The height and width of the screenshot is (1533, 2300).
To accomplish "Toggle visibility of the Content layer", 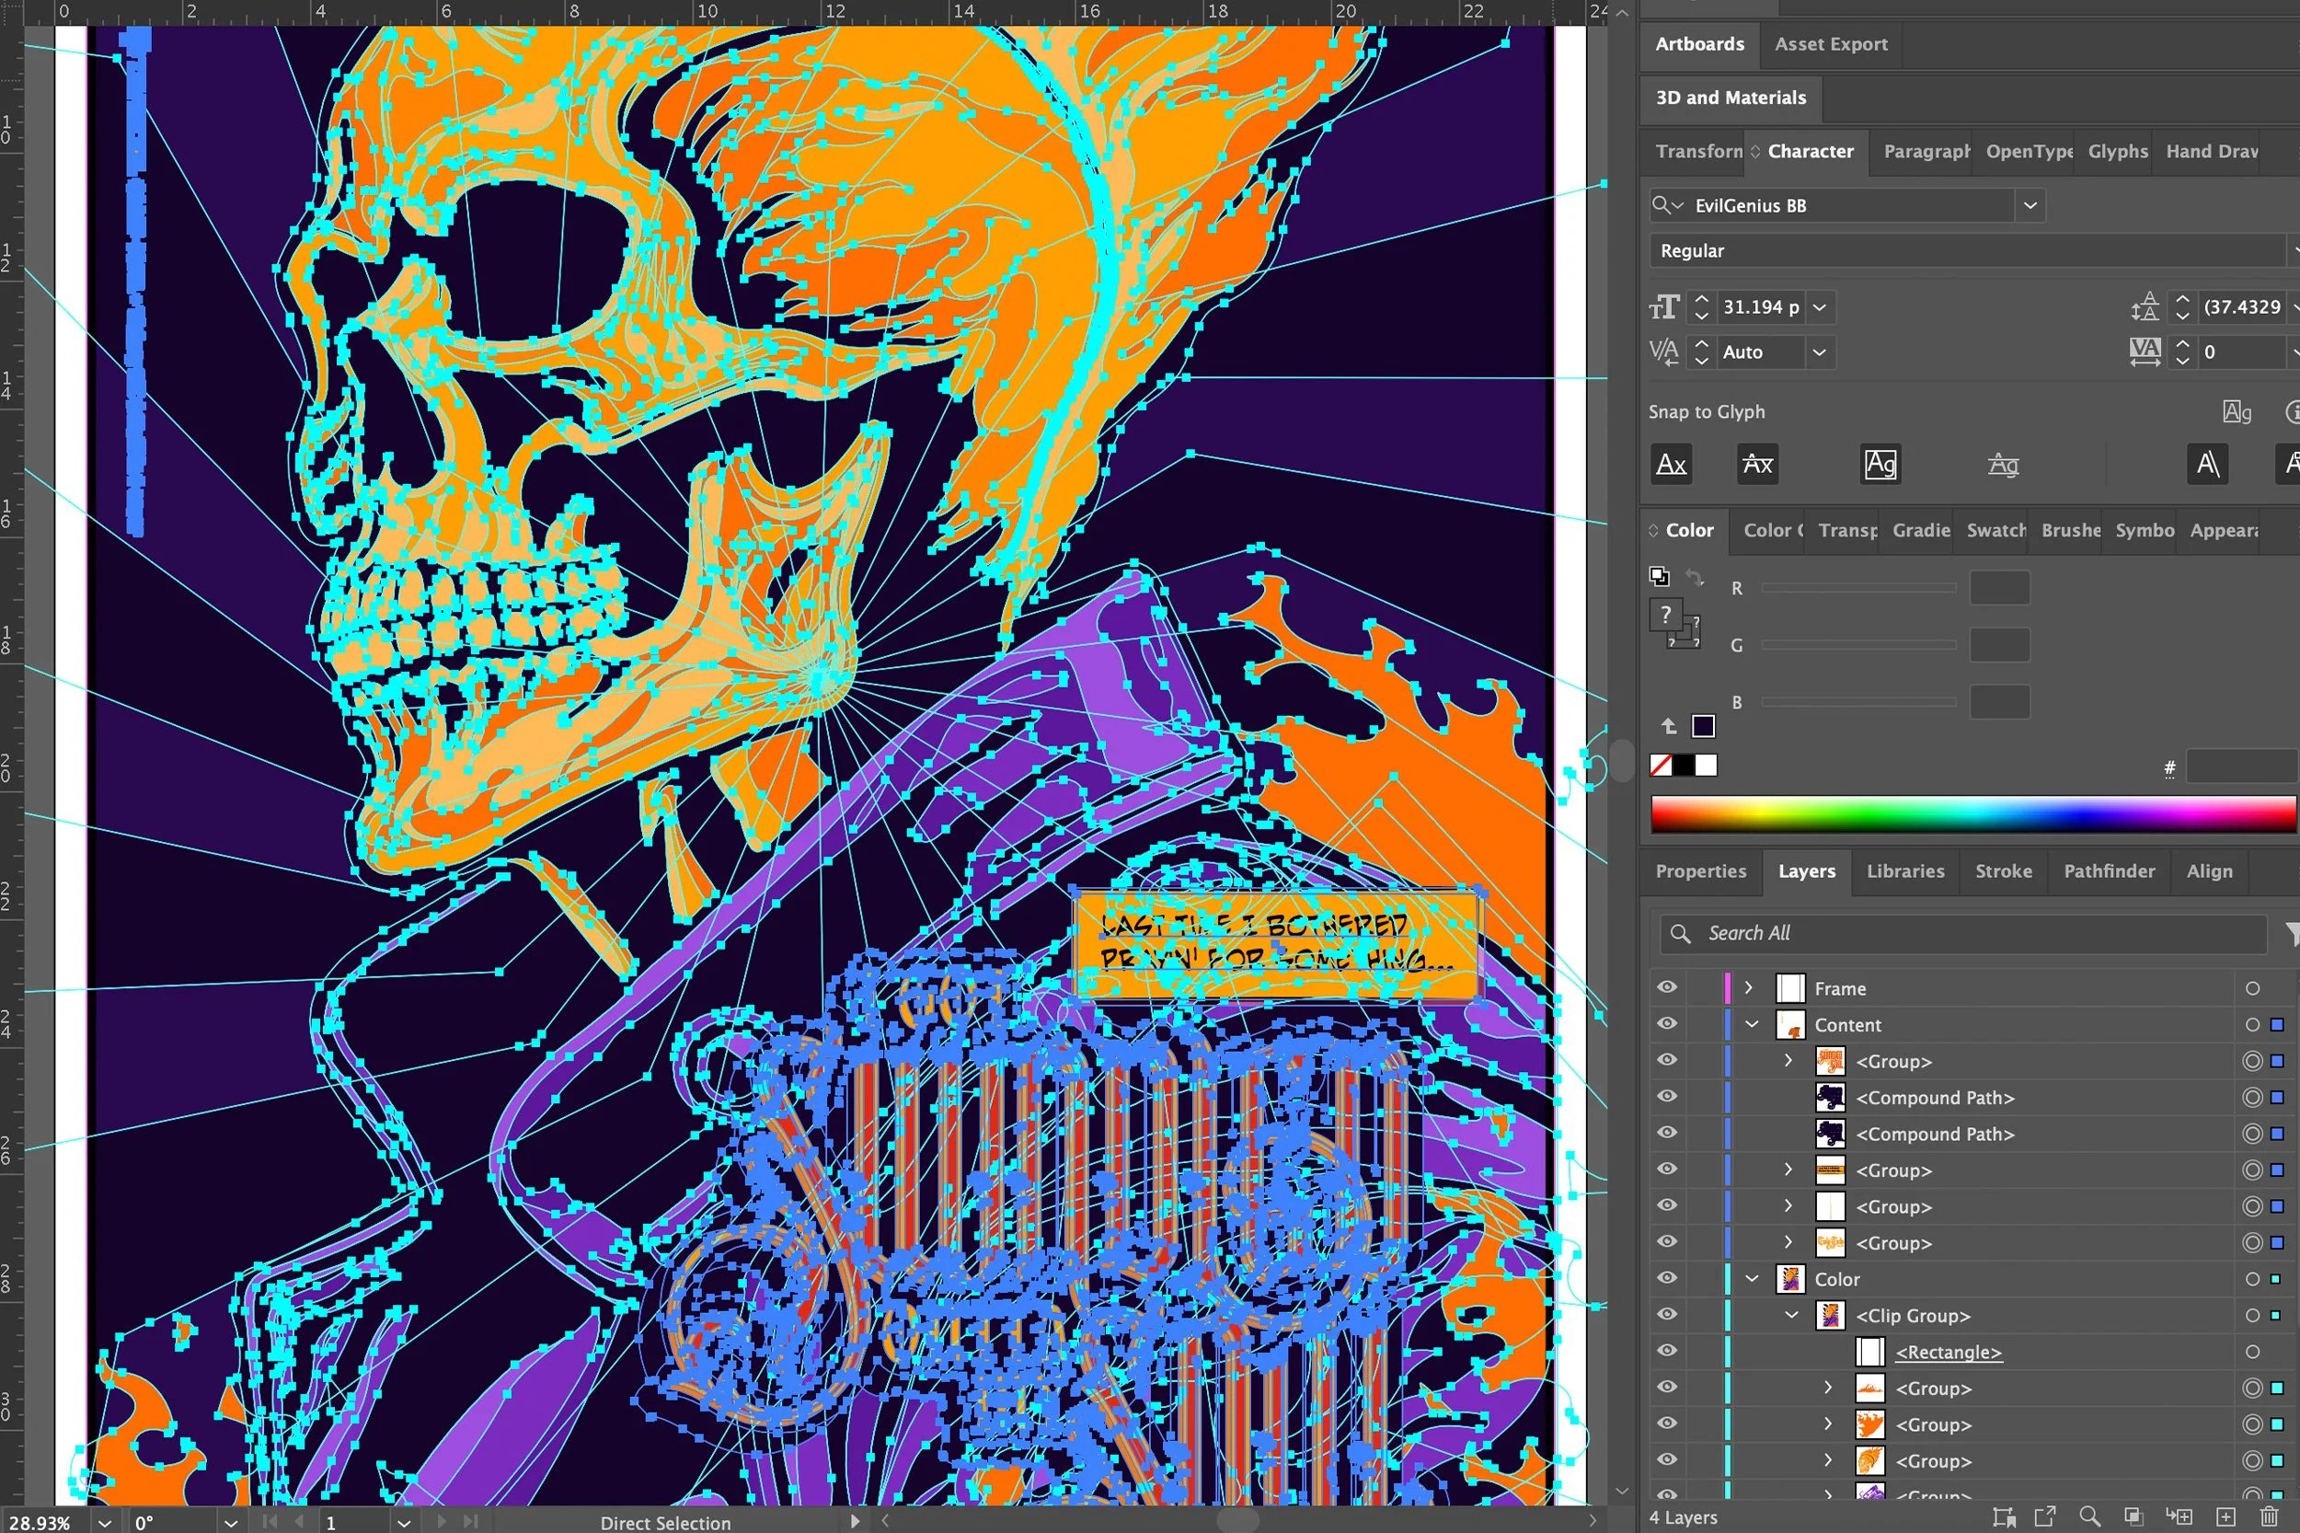I will (1667, 1023).
